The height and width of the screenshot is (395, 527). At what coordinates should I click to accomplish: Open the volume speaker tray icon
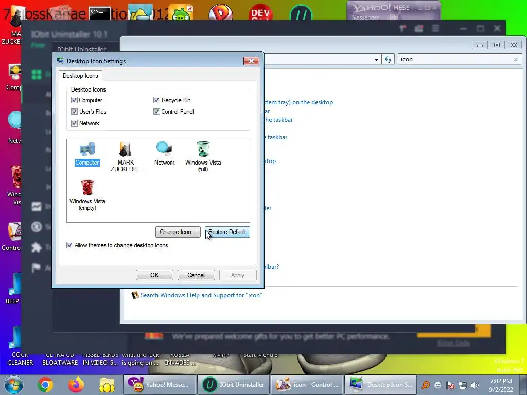475,385
